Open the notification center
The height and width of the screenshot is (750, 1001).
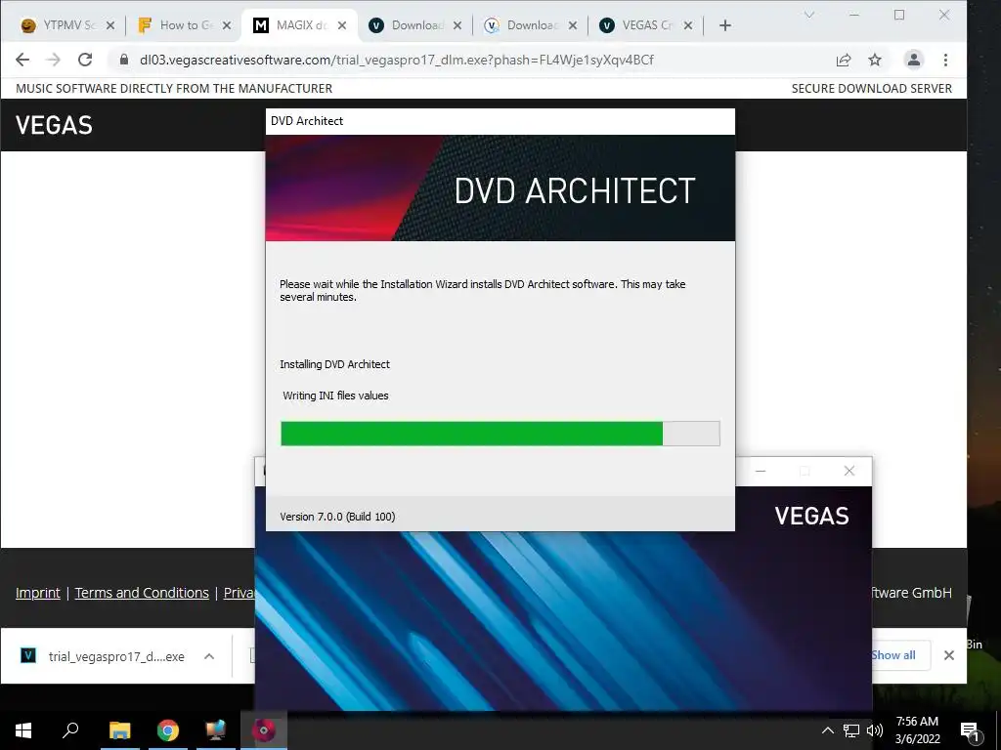pyautogui.click(x=970, y=730)
